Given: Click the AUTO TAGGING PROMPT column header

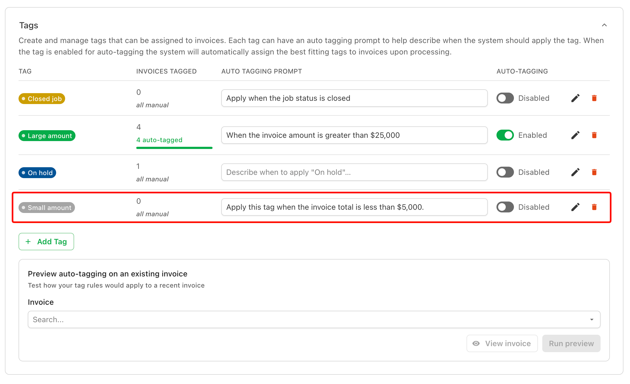Looking at the screenshot, I should (x=262, y=71).
